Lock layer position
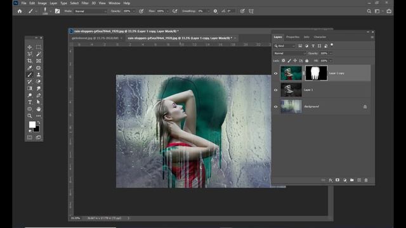This screenshot has height=228, width=406. 295,61
